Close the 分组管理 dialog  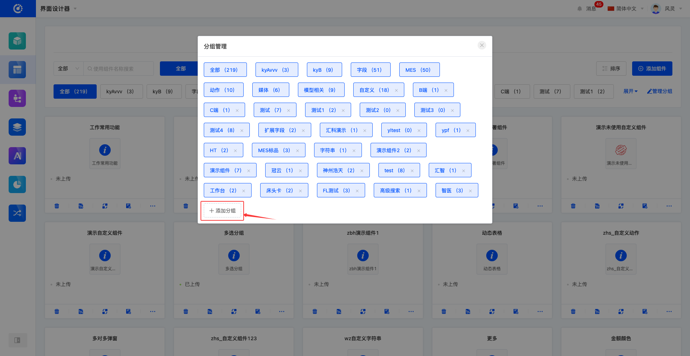point(482,45)
